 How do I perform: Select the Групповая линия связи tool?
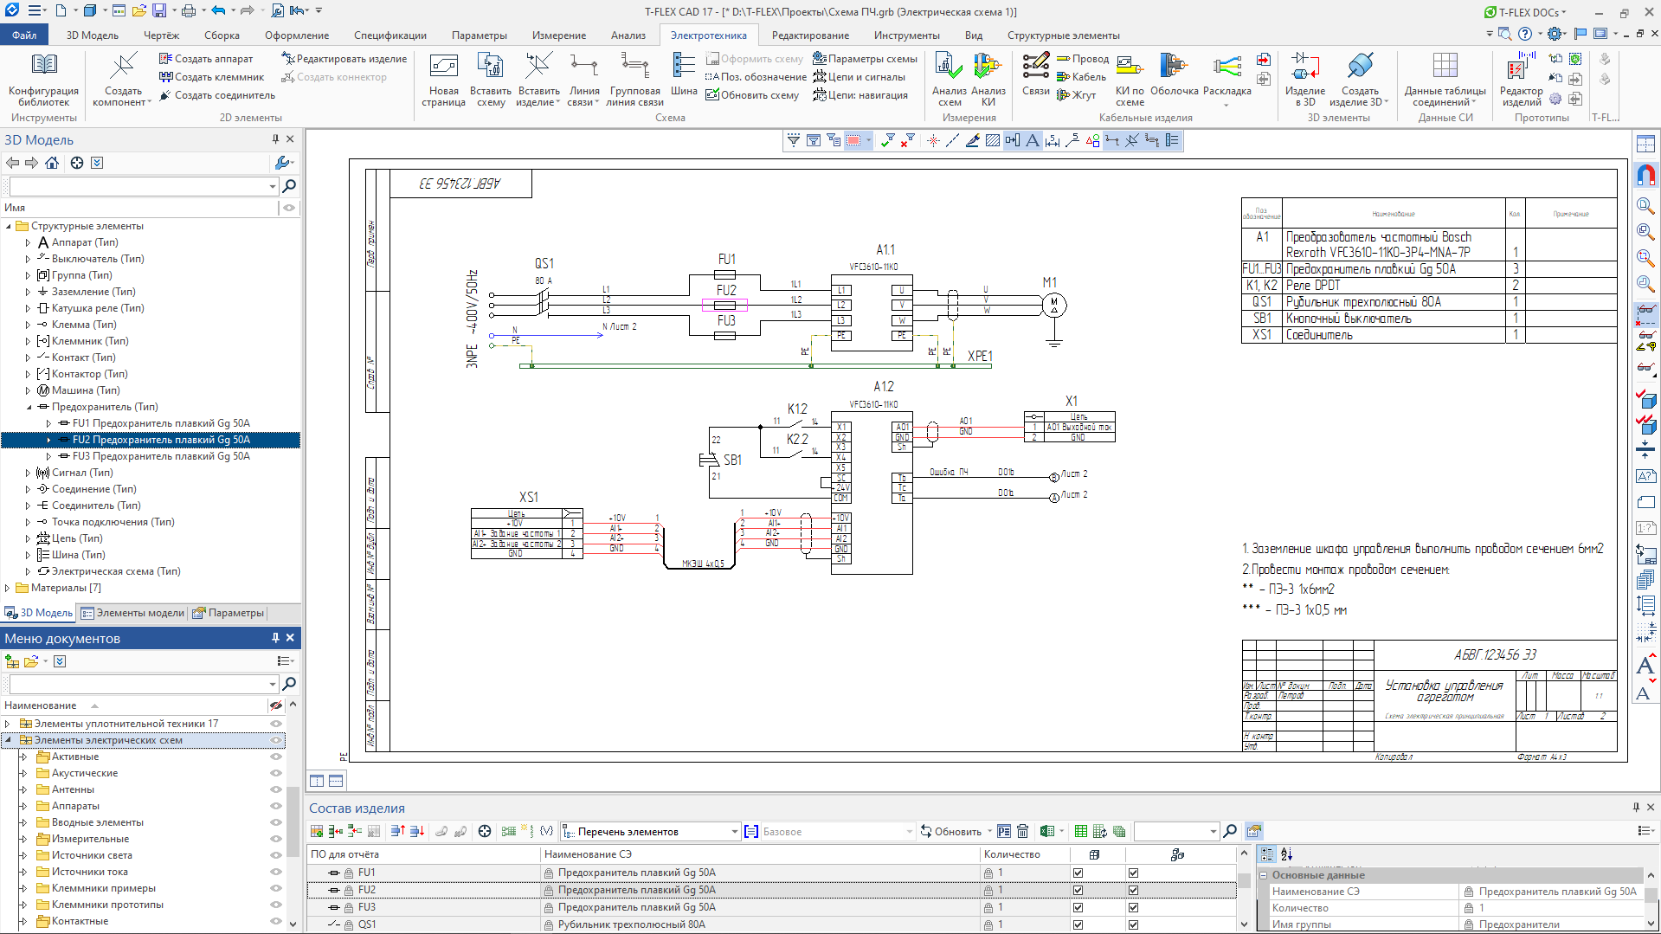point(634,78)
